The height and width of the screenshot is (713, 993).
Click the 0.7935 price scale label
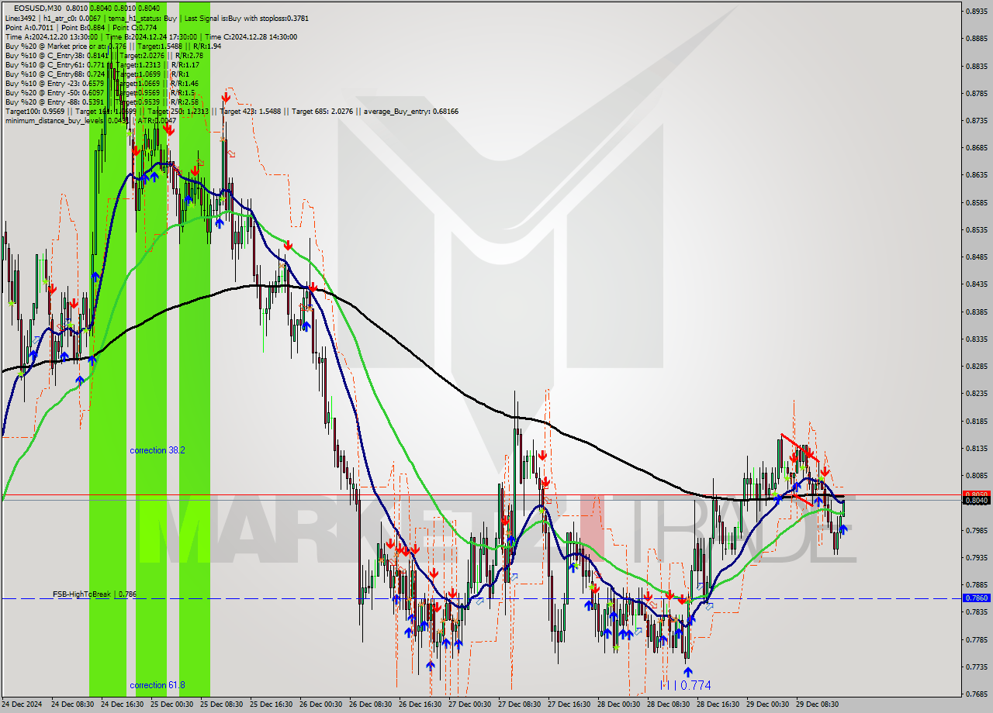976,557
